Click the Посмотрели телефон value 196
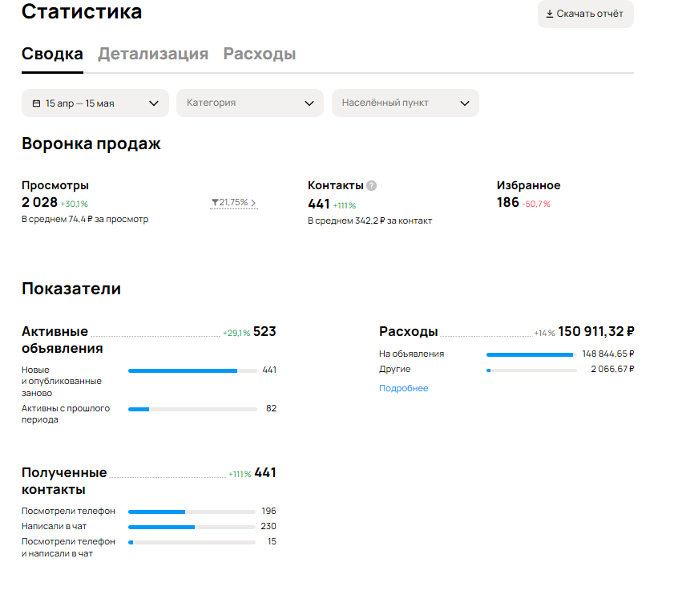Screen dimensions: 694x611 (x=268, y=511)
